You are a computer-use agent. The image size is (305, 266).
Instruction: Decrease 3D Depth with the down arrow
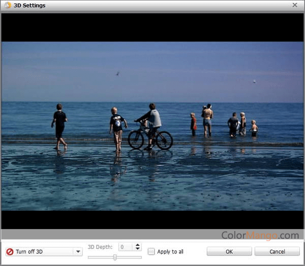pos(138,249)
